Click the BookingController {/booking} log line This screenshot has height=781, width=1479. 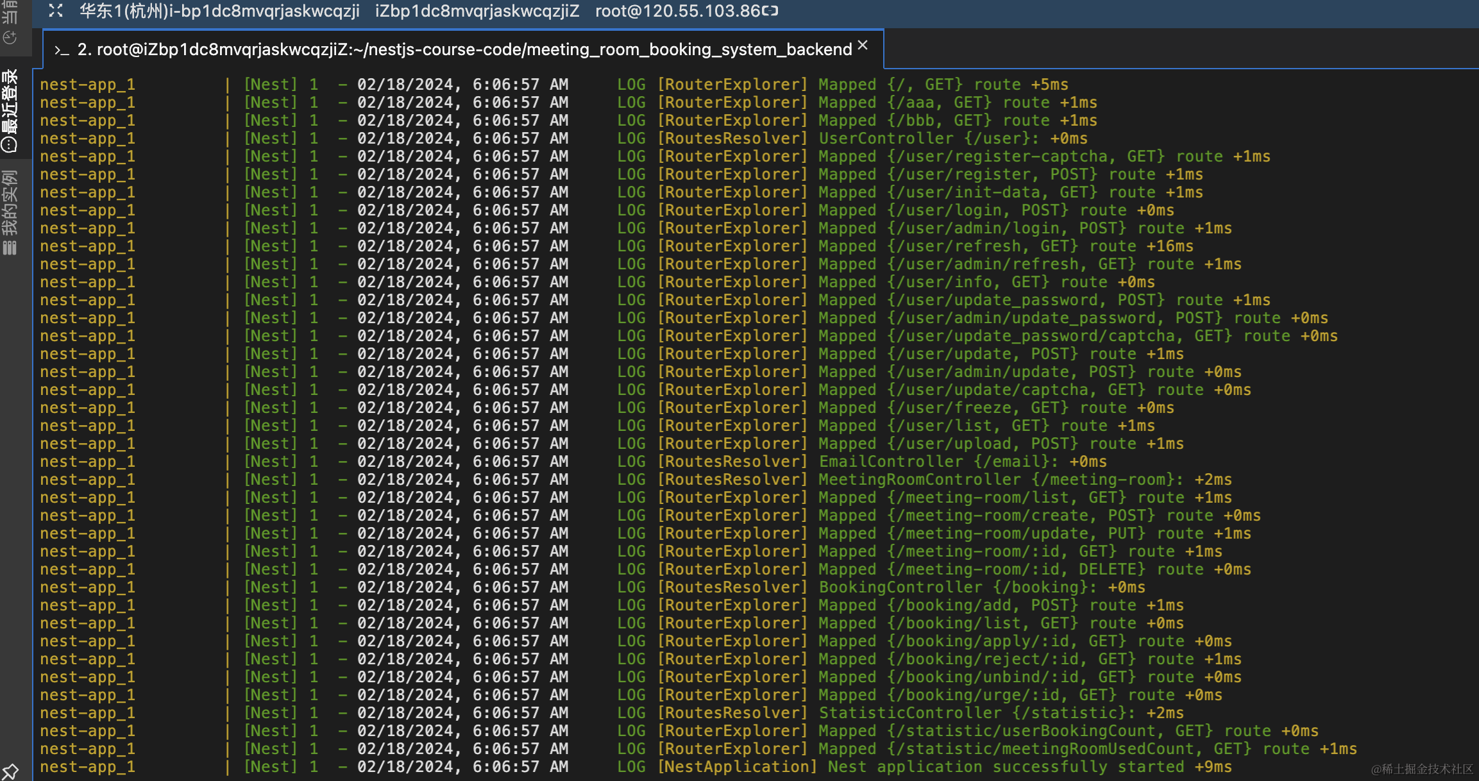click(x=981, y=587)
